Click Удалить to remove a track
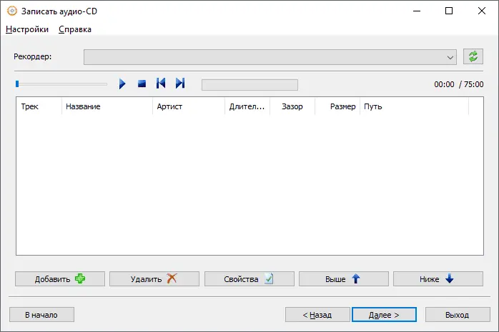The width and height of the screenshot is (499, 332). pos(154,279)
